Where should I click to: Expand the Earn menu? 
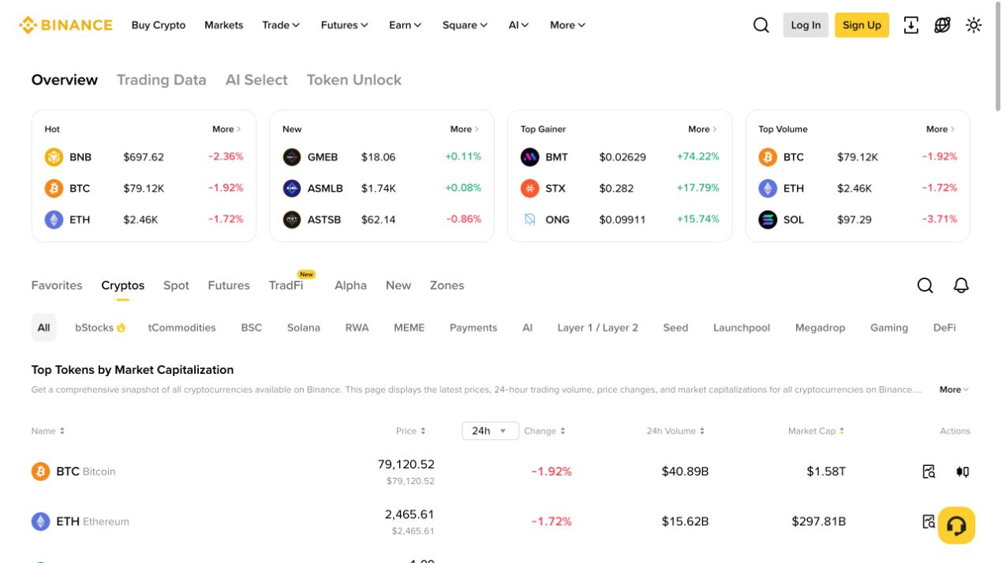click(405, 25)
